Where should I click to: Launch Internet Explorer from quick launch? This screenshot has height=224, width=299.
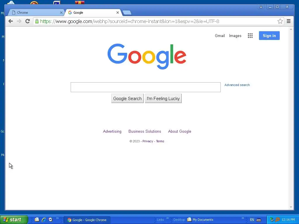click(x=44, y=220)
